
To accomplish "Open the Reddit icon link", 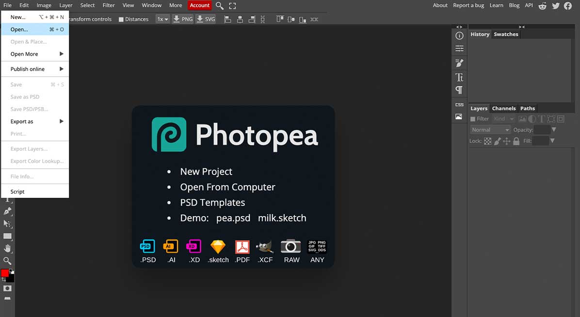I will coord(542,5).
